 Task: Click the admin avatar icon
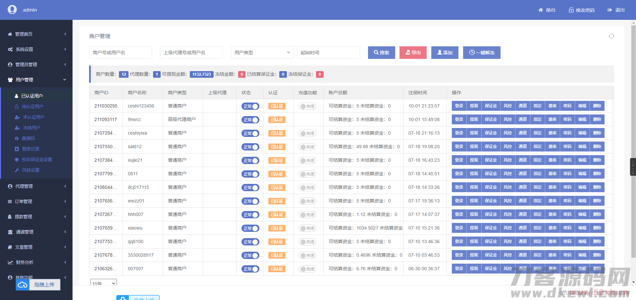[x=12, y=10]
